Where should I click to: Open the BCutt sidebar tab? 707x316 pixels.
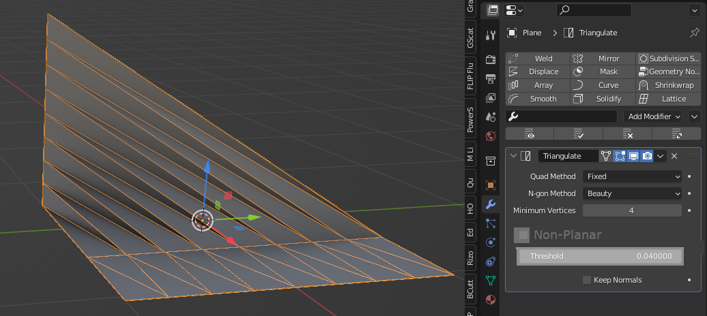[470, 289]
